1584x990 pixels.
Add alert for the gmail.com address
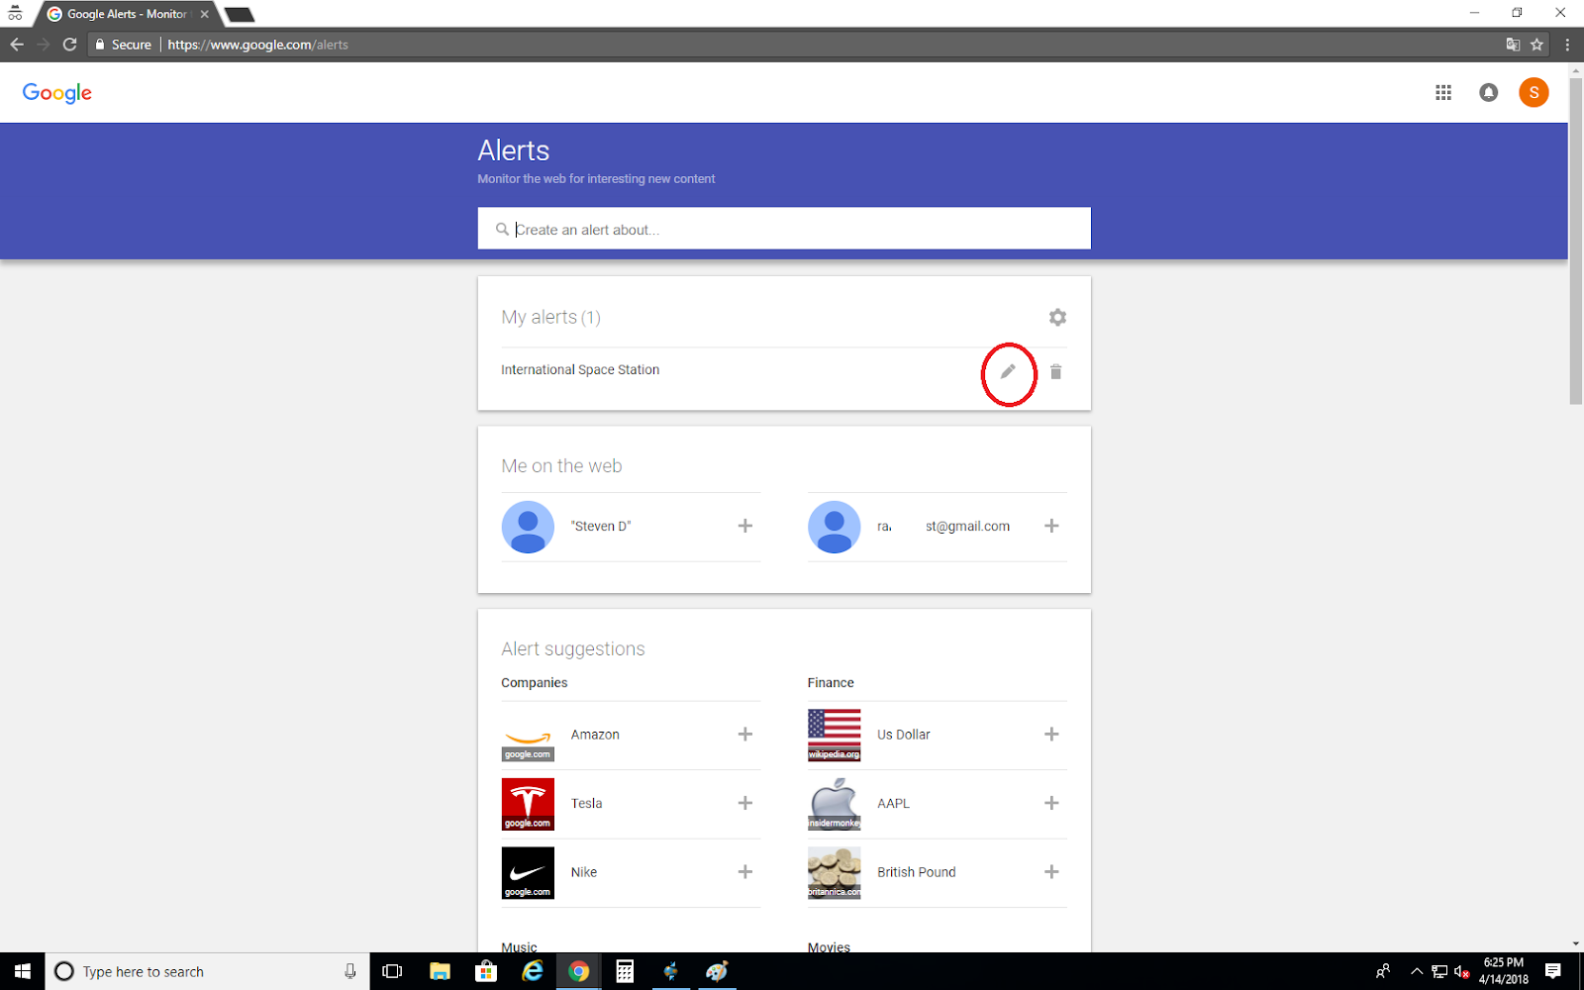point(1051,526)
